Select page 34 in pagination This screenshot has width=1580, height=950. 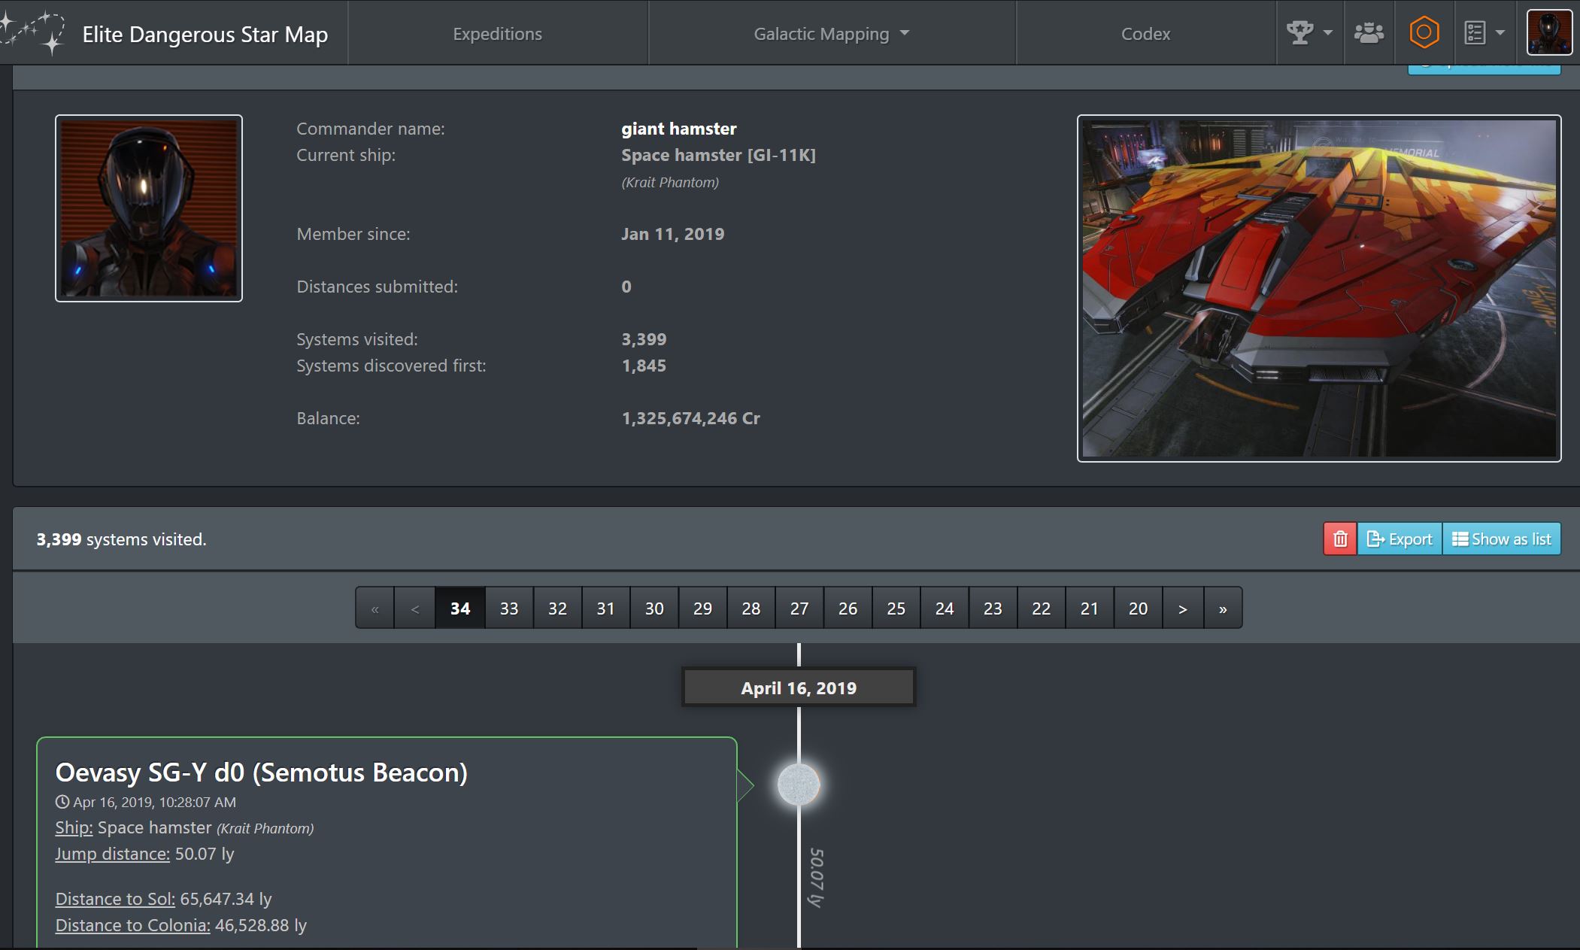pos(460,608)
